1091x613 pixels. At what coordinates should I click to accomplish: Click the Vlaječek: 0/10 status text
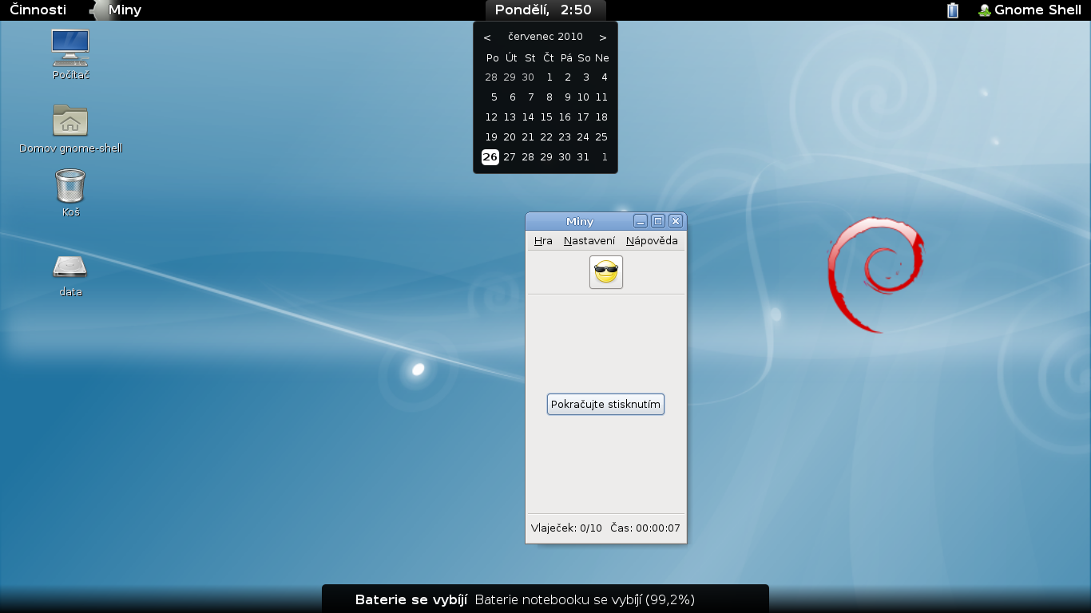tap(566, 528)
